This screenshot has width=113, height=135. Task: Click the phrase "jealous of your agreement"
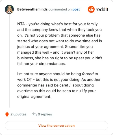point(40,47)
